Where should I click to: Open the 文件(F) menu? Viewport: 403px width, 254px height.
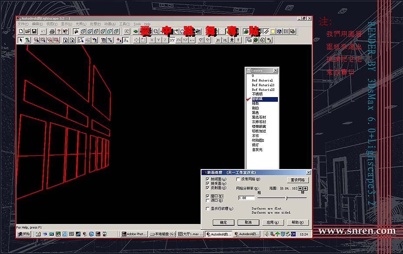pos(23,24)
